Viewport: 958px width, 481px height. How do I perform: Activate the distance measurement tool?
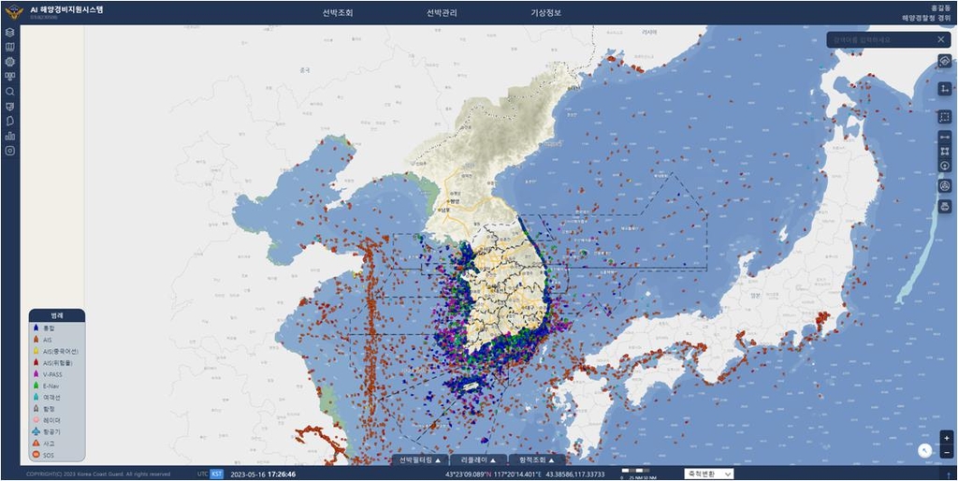pos(944,137)
